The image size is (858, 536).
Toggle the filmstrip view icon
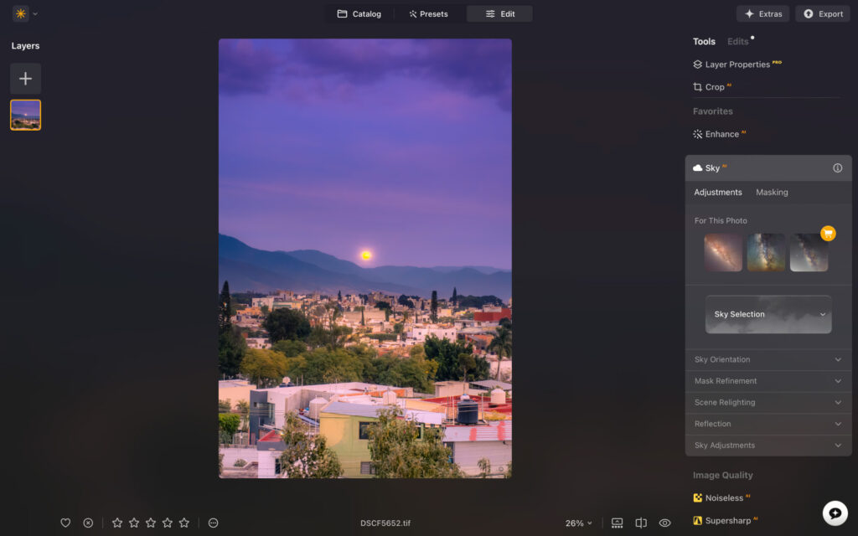[617, 523]
